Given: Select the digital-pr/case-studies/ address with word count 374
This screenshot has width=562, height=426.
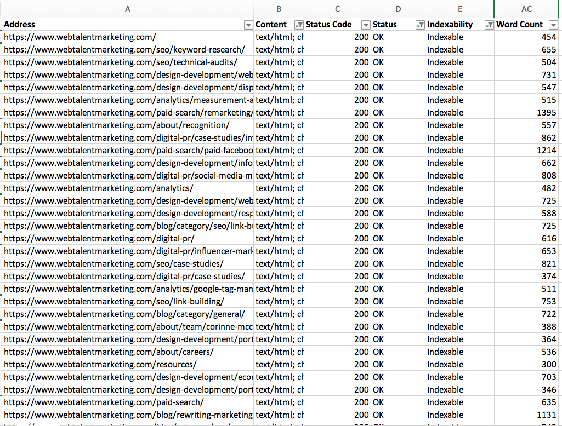Looking at the screenshot, I should [128, 277].
